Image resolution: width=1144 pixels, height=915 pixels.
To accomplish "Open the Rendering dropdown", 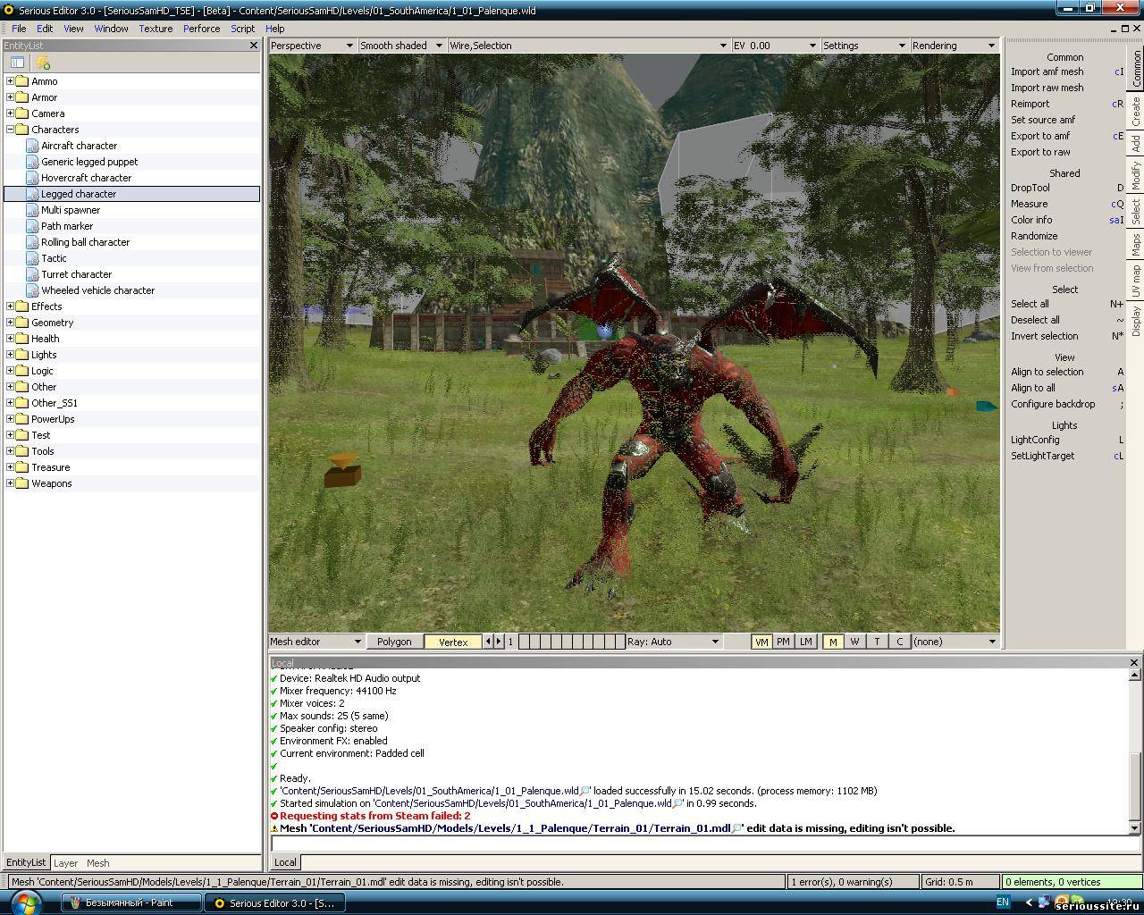I will [x=955, y=46].
